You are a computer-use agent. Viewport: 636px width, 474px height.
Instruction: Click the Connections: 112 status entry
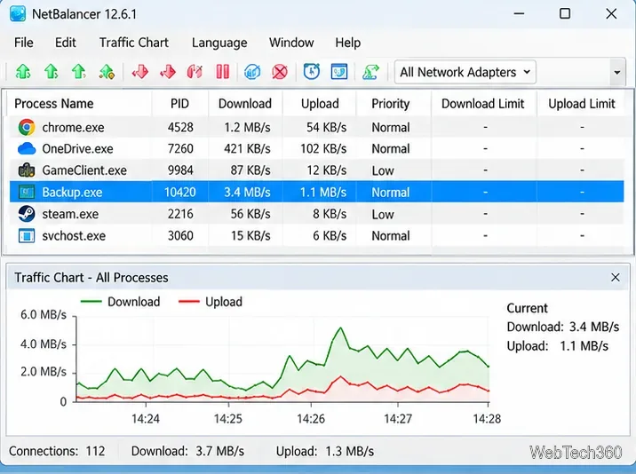point(57,451)
